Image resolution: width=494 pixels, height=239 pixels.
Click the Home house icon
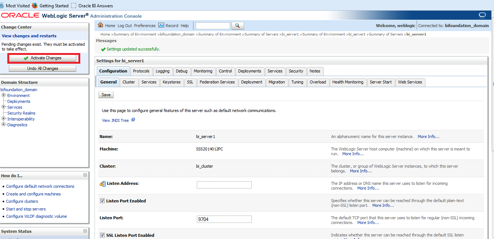[x=101, y=25]
